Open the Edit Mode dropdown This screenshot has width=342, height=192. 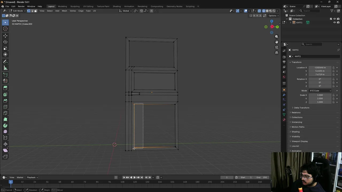[18, 11]
